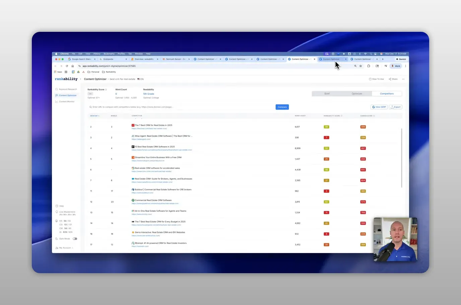Open the Help link in the sidebar
Screen dimensions: 461x305
tap(60, 206)
